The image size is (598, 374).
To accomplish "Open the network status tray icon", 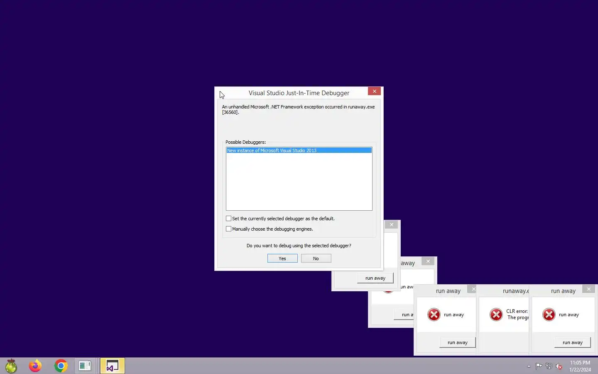I will pyautogui.click(x=549, y=366).
